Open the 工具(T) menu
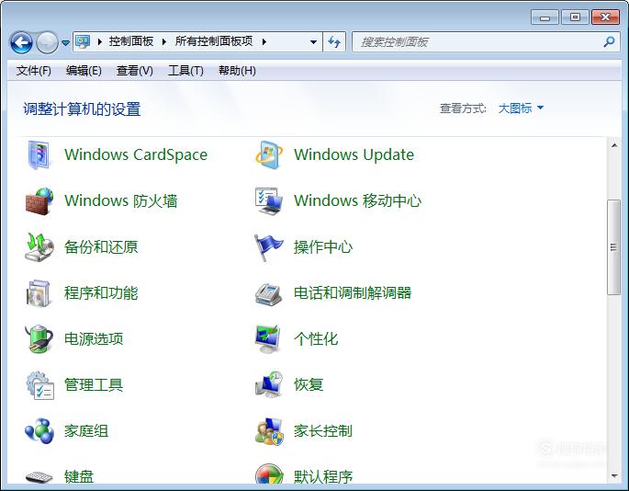The height and width of the screenshot is (491, 629). coord(185,71)
